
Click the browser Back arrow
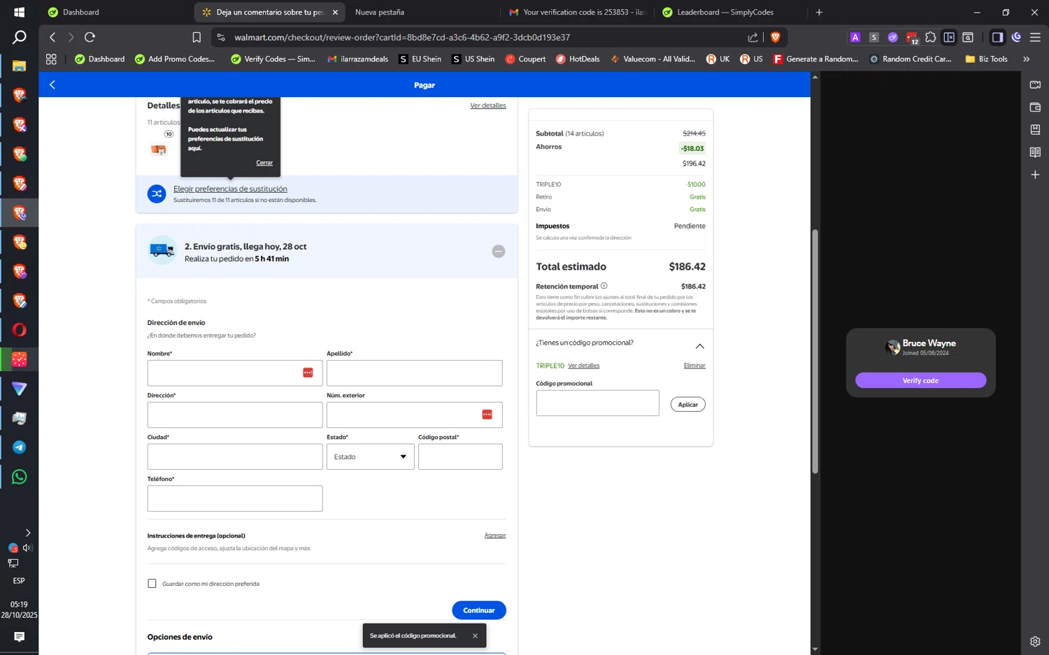click(x=52, y=37)
